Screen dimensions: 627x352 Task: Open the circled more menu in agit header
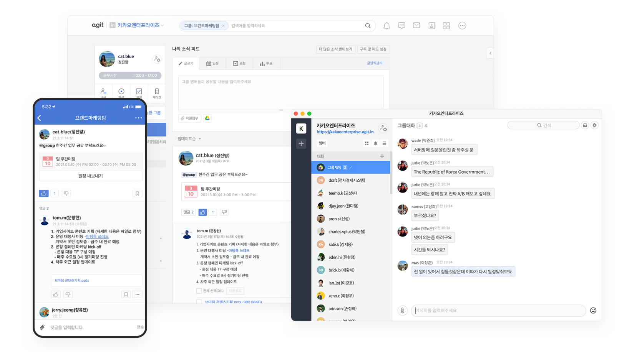(x=462, y=26)
